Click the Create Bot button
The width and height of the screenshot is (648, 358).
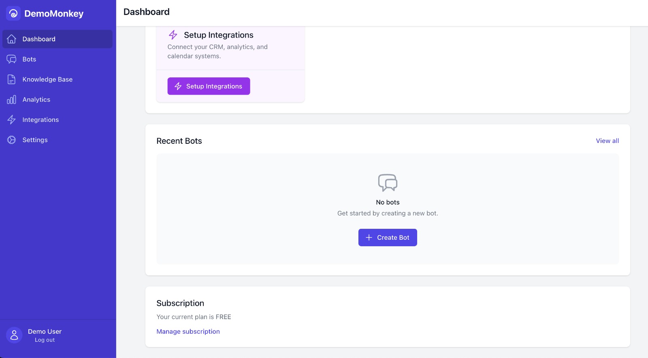[x=388, y=238]
